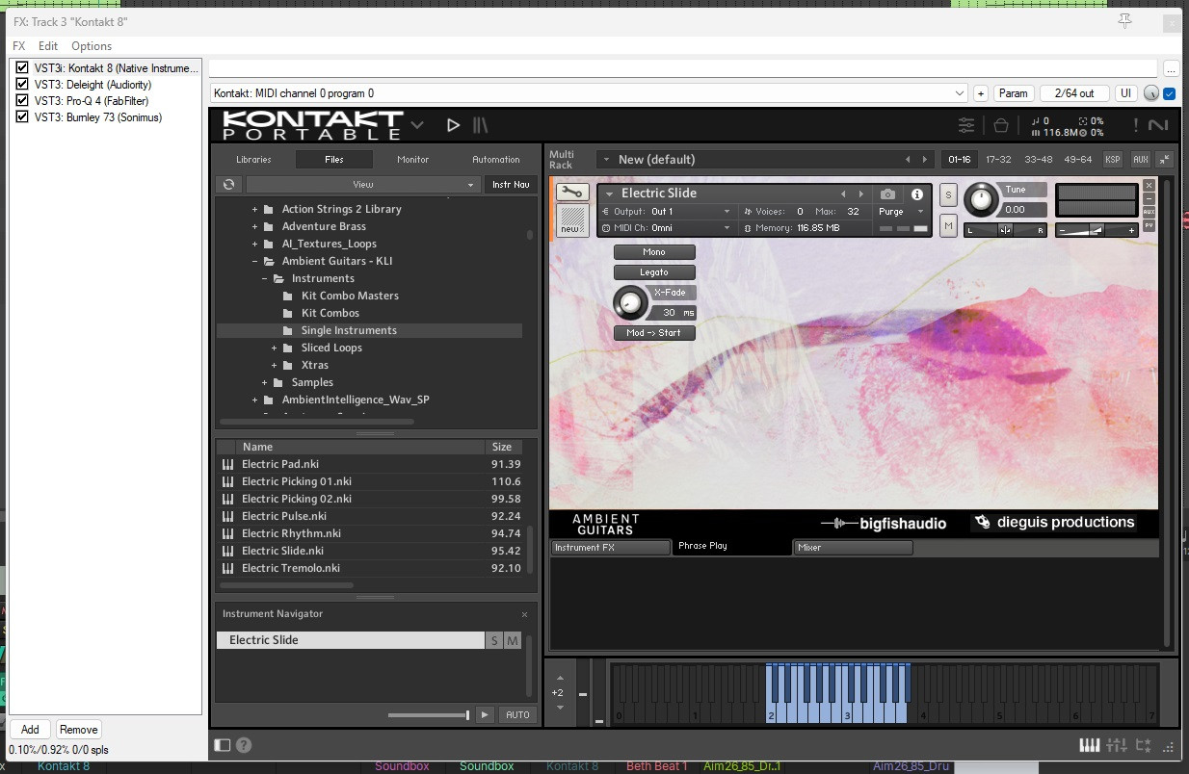This screenshot has width=1189, height=774.
Task: Toggle M for Electric Slide in Instrument Navigator
Action: click(513, 640)
